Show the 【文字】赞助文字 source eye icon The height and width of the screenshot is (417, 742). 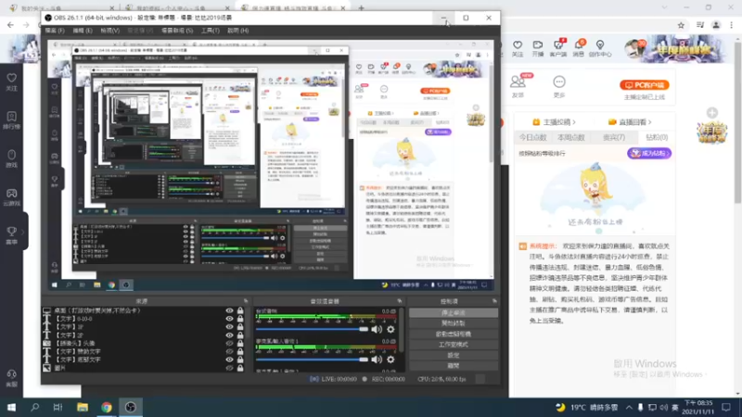(x=229, y=351)
